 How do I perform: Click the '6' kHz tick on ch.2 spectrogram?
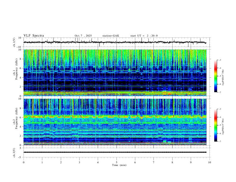(x=21, y=117)
